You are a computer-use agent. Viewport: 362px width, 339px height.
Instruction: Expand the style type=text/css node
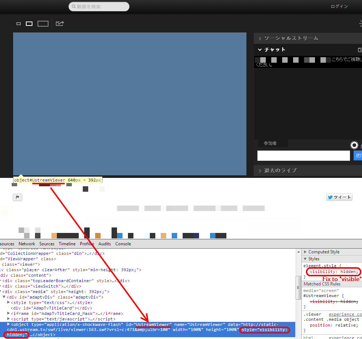pos(8,302)
